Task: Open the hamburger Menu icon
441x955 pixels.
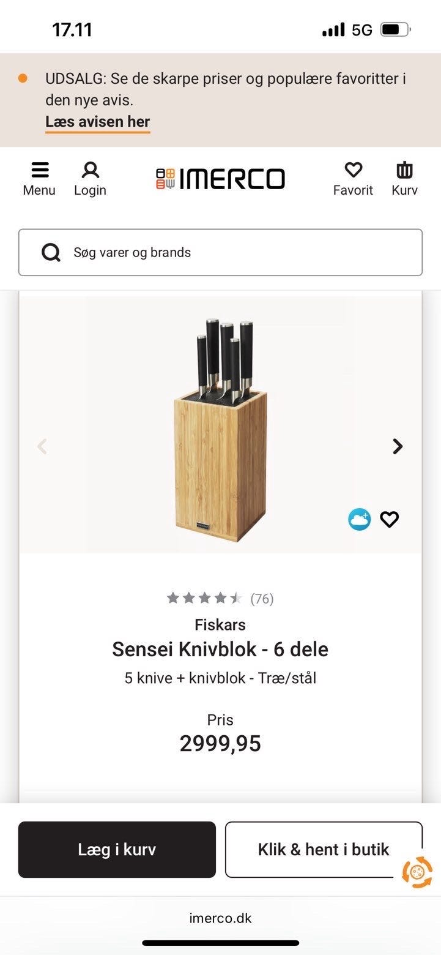Action: tap(40, 171)
